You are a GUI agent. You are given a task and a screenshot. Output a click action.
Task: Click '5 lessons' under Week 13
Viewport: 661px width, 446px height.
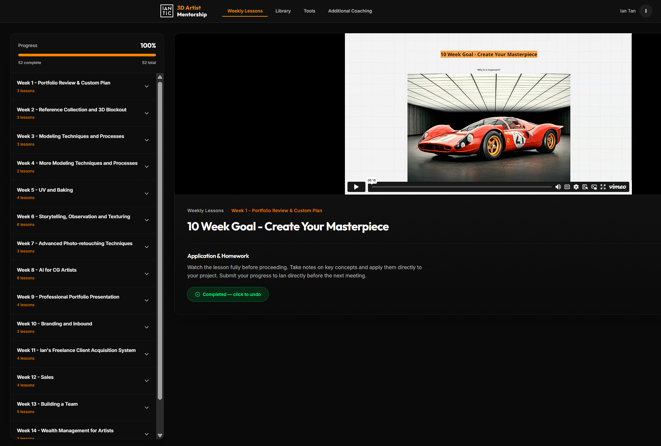point(26,412)
